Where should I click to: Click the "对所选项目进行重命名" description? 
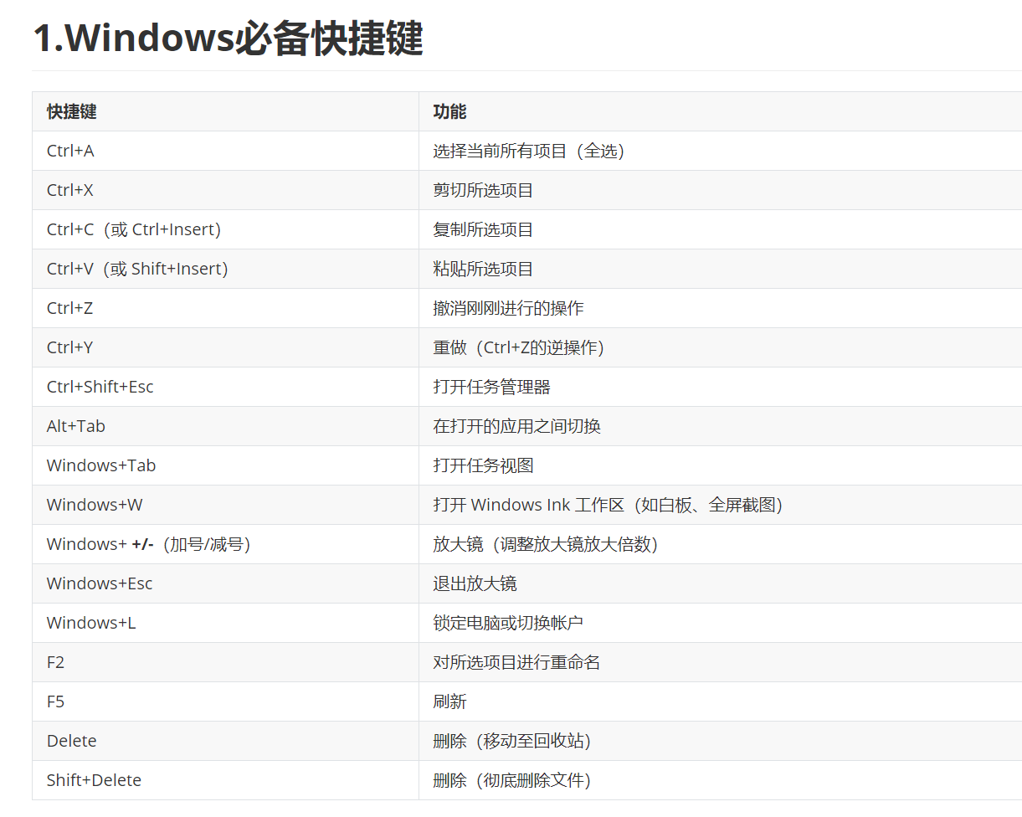(x=516, y=663)
